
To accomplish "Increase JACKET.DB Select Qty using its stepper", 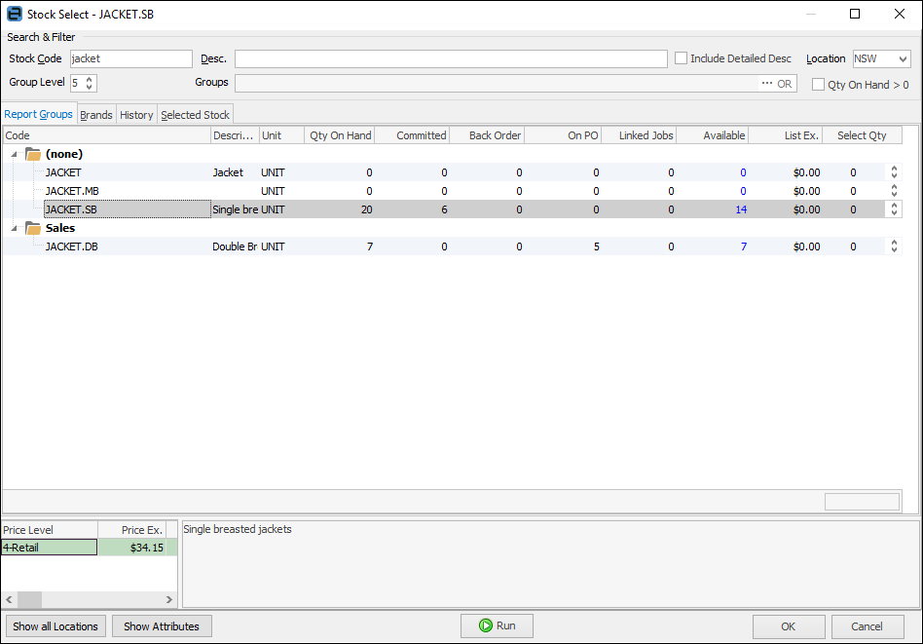I will [894, 243].
